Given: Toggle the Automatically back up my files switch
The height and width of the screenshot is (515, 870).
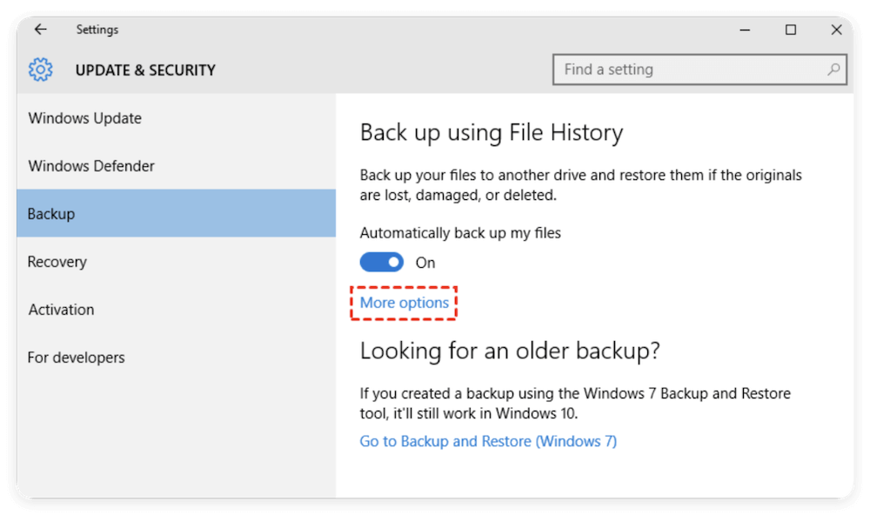Looking at the screenshot, I should 381,262.
